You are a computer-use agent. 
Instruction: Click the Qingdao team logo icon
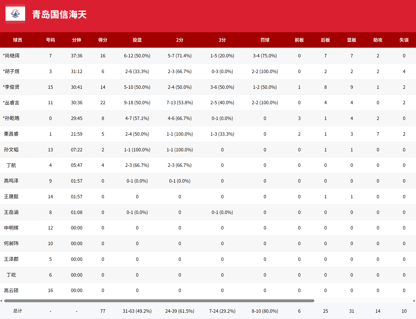tap(15, 14)
